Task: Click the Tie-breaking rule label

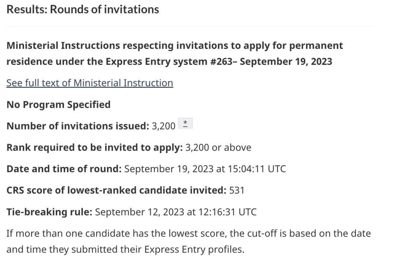Action: coord(49,212)
